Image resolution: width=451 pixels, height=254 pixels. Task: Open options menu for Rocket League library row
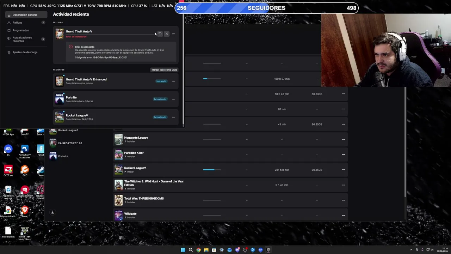(344, 170)
